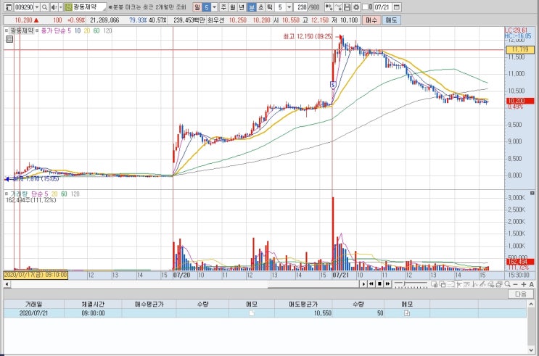
Task: Click the 광동제약 chart legend label
Action: click(22, 30)
